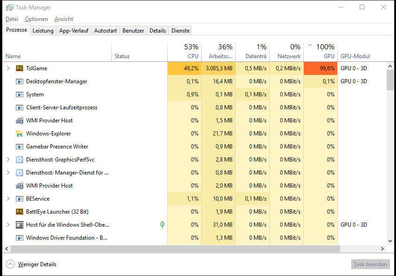Click the Diensthost: GraphicsPerfSvc gear icon
This screenshot has height=276, width=396.
point(20,160)
